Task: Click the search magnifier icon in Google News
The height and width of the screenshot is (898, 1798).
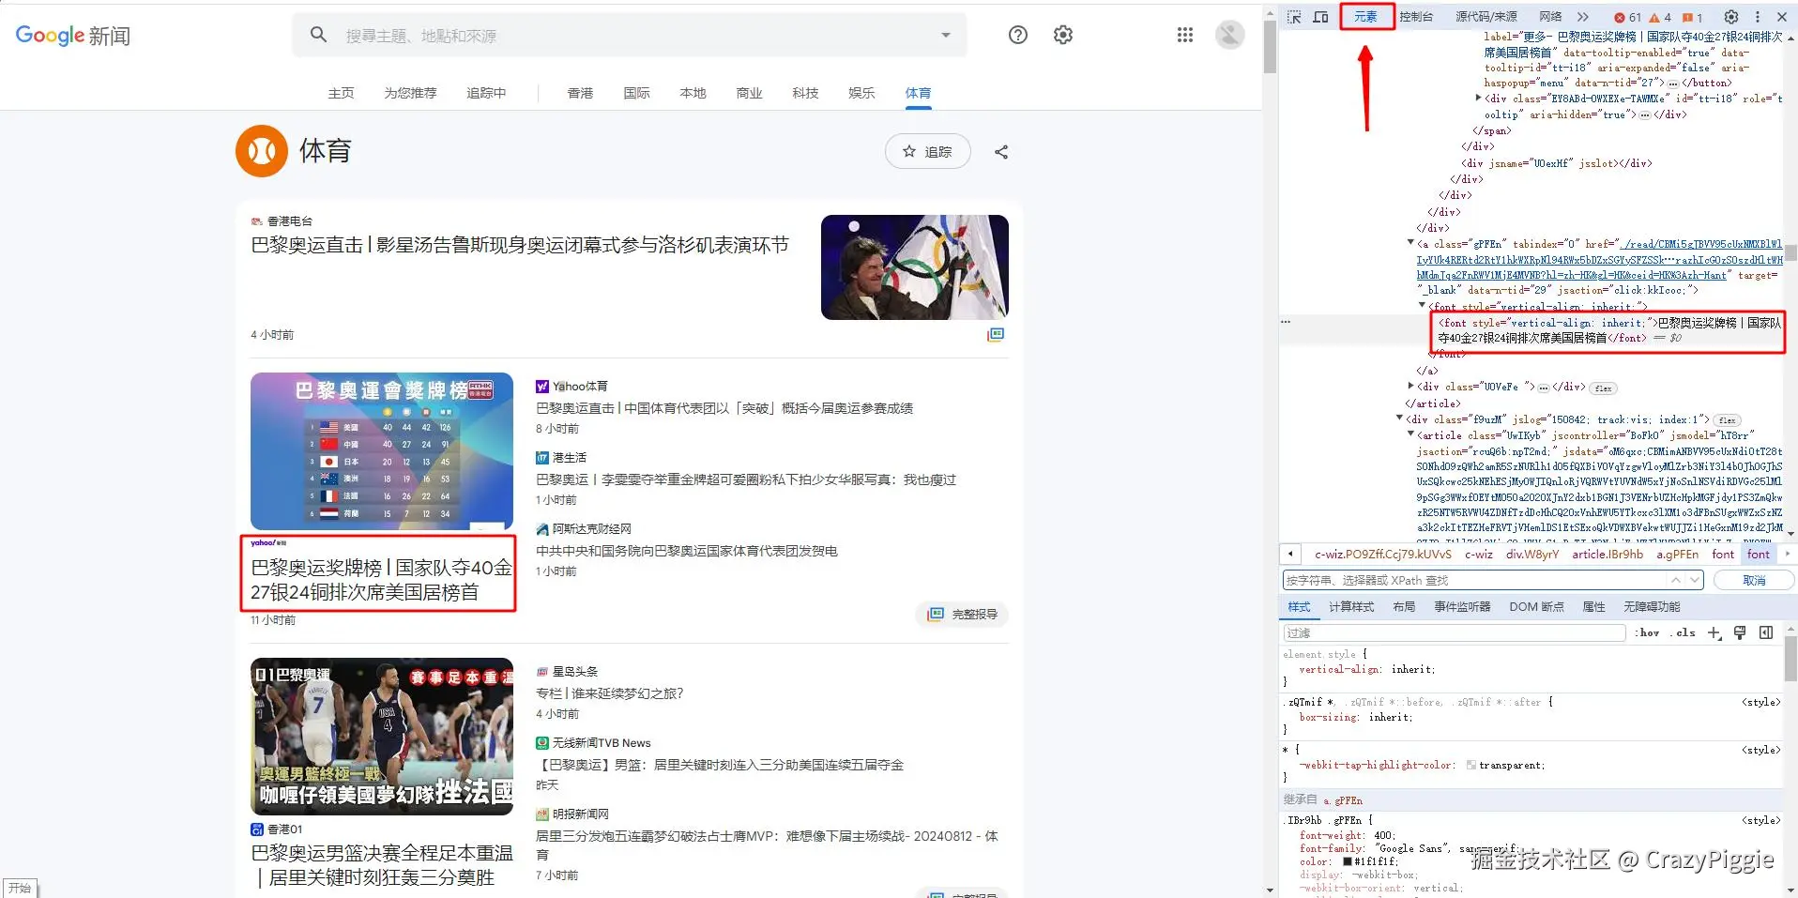Action: point(319,35)
